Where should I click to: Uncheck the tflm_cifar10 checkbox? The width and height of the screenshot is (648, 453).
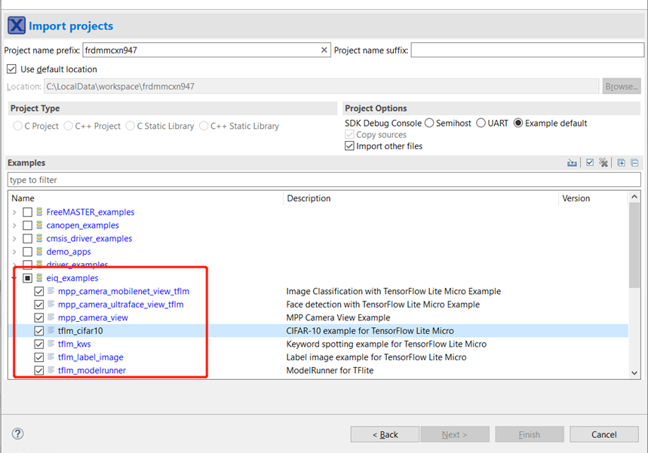tap(38, 331)
